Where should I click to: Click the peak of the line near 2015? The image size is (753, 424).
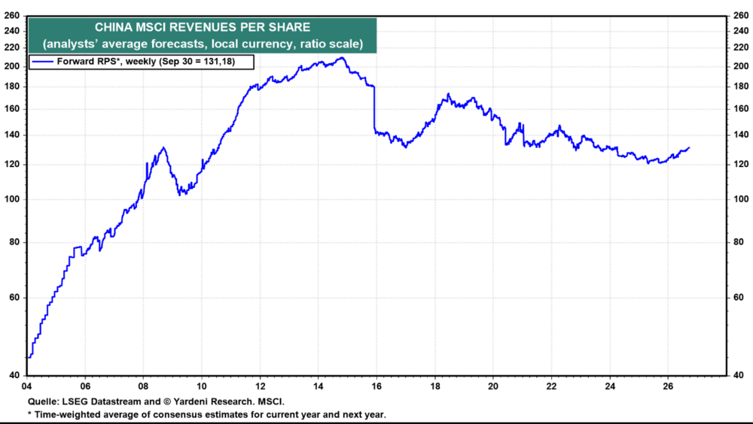point(341,58)
